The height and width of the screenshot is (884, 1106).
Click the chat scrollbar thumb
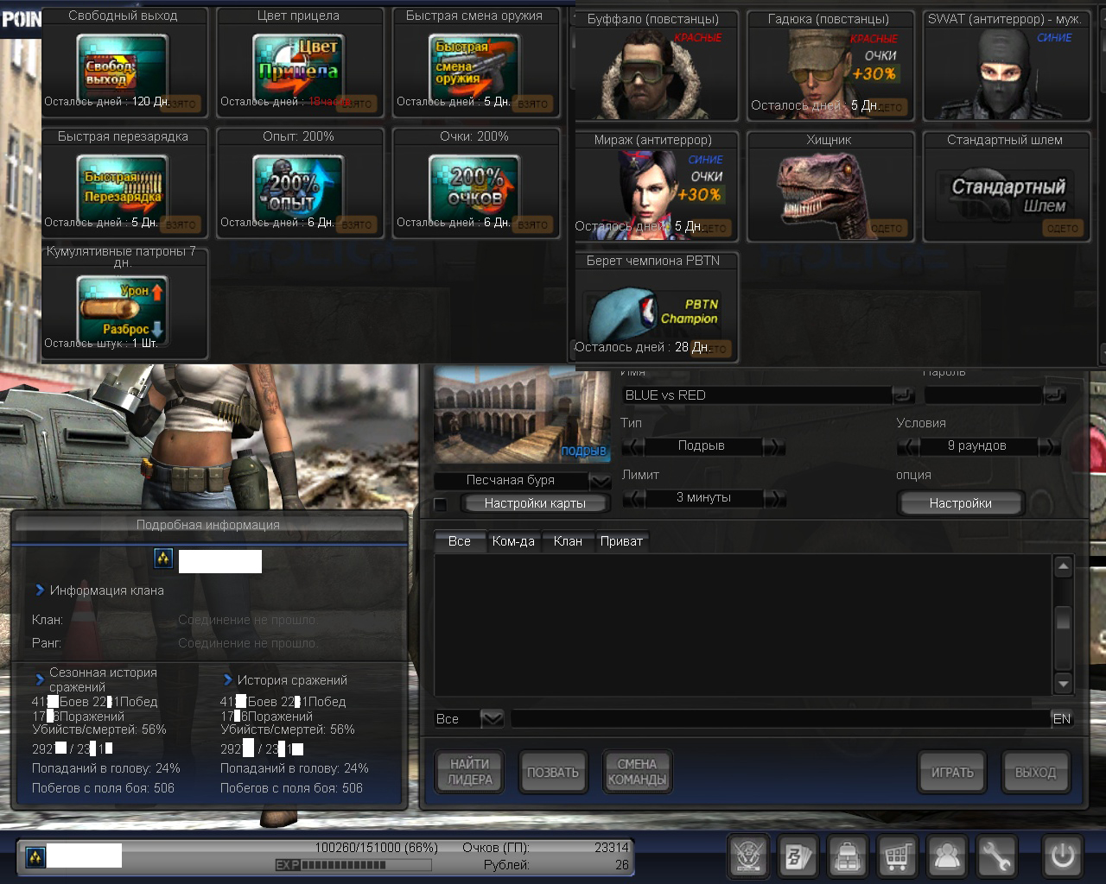1064,618
